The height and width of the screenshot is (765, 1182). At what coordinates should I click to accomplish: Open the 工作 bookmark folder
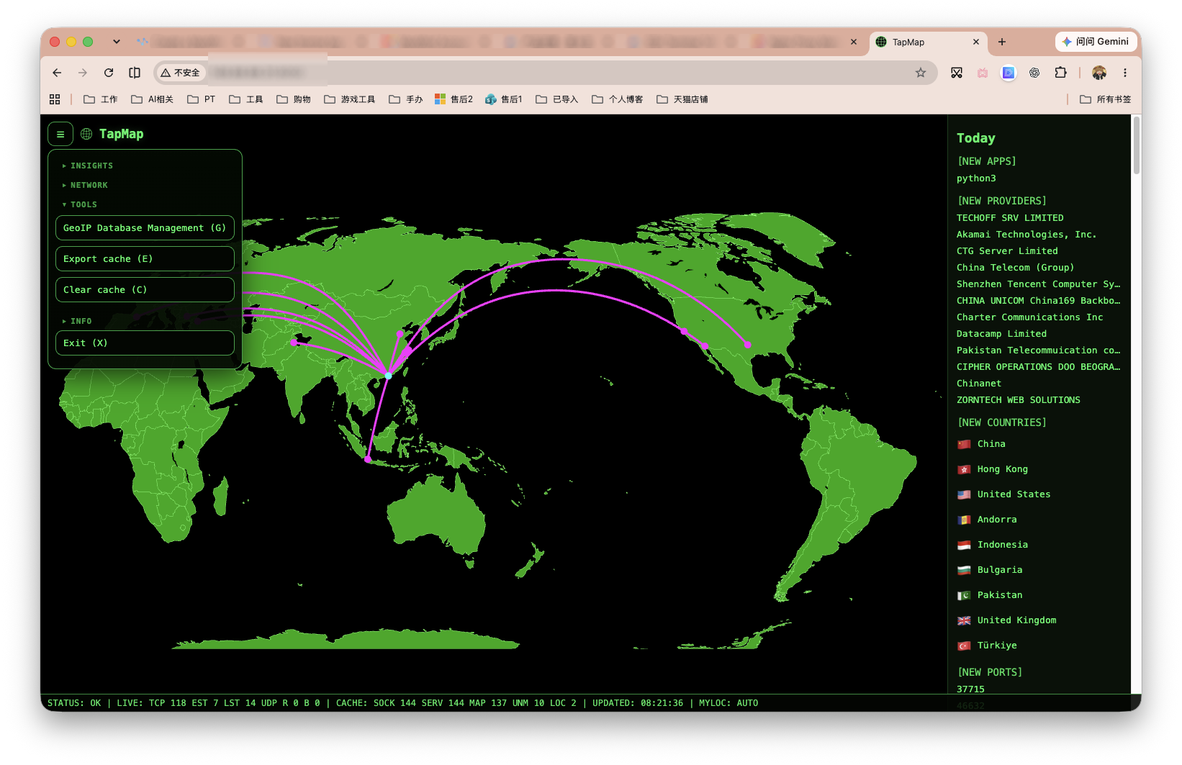click(x=101, y=99)
